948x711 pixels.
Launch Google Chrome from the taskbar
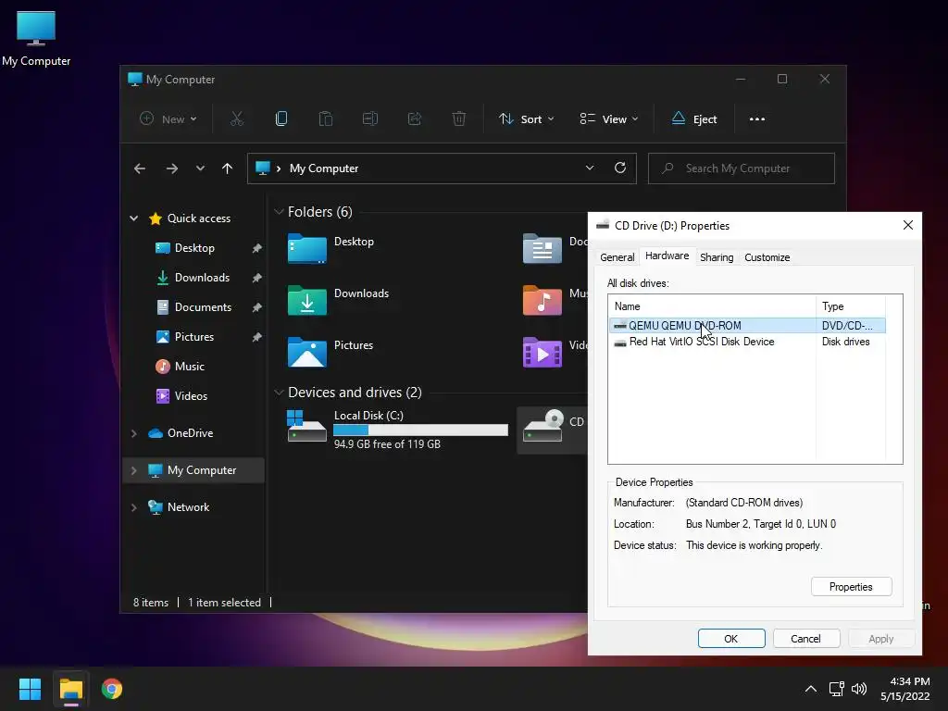112,689
